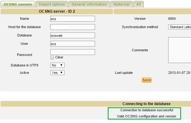Click the 'Password' label
The height and width of the screenshot is (123, 191).
pyautogui.click(x=24, y=55)
